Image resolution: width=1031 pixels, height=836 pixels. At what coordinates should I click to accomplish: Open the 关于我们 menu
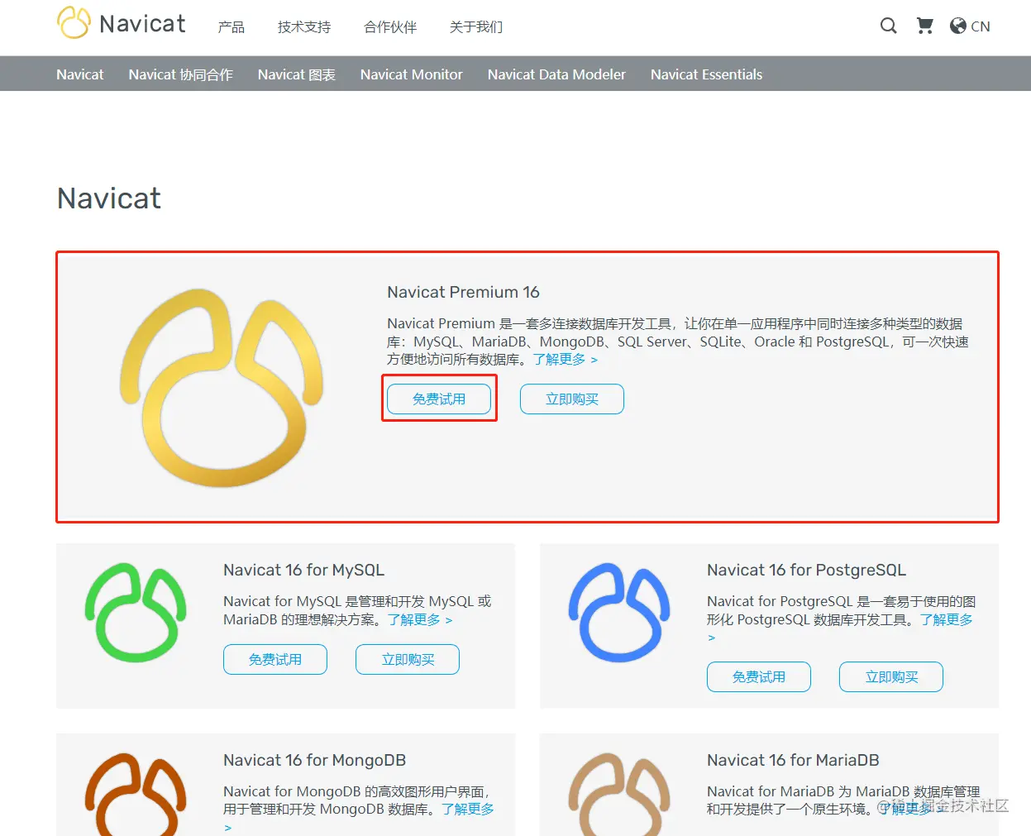(x=476, y=26)
